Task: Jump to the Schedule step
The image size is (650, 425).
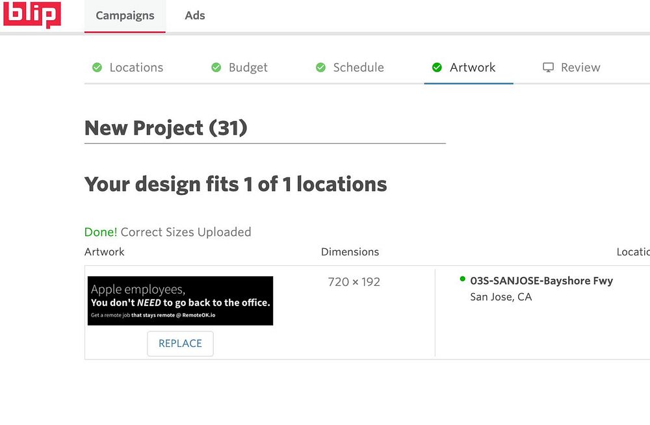Action: click(358, 68)
